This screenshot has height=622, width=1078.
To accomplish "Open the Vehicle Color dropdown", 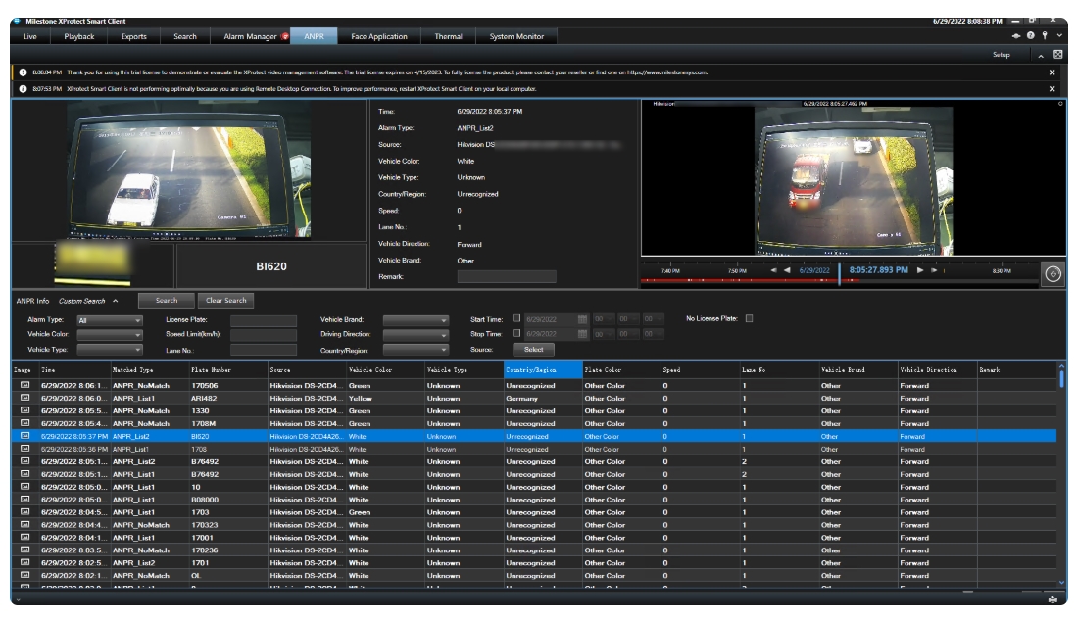I will coord(110,335).
